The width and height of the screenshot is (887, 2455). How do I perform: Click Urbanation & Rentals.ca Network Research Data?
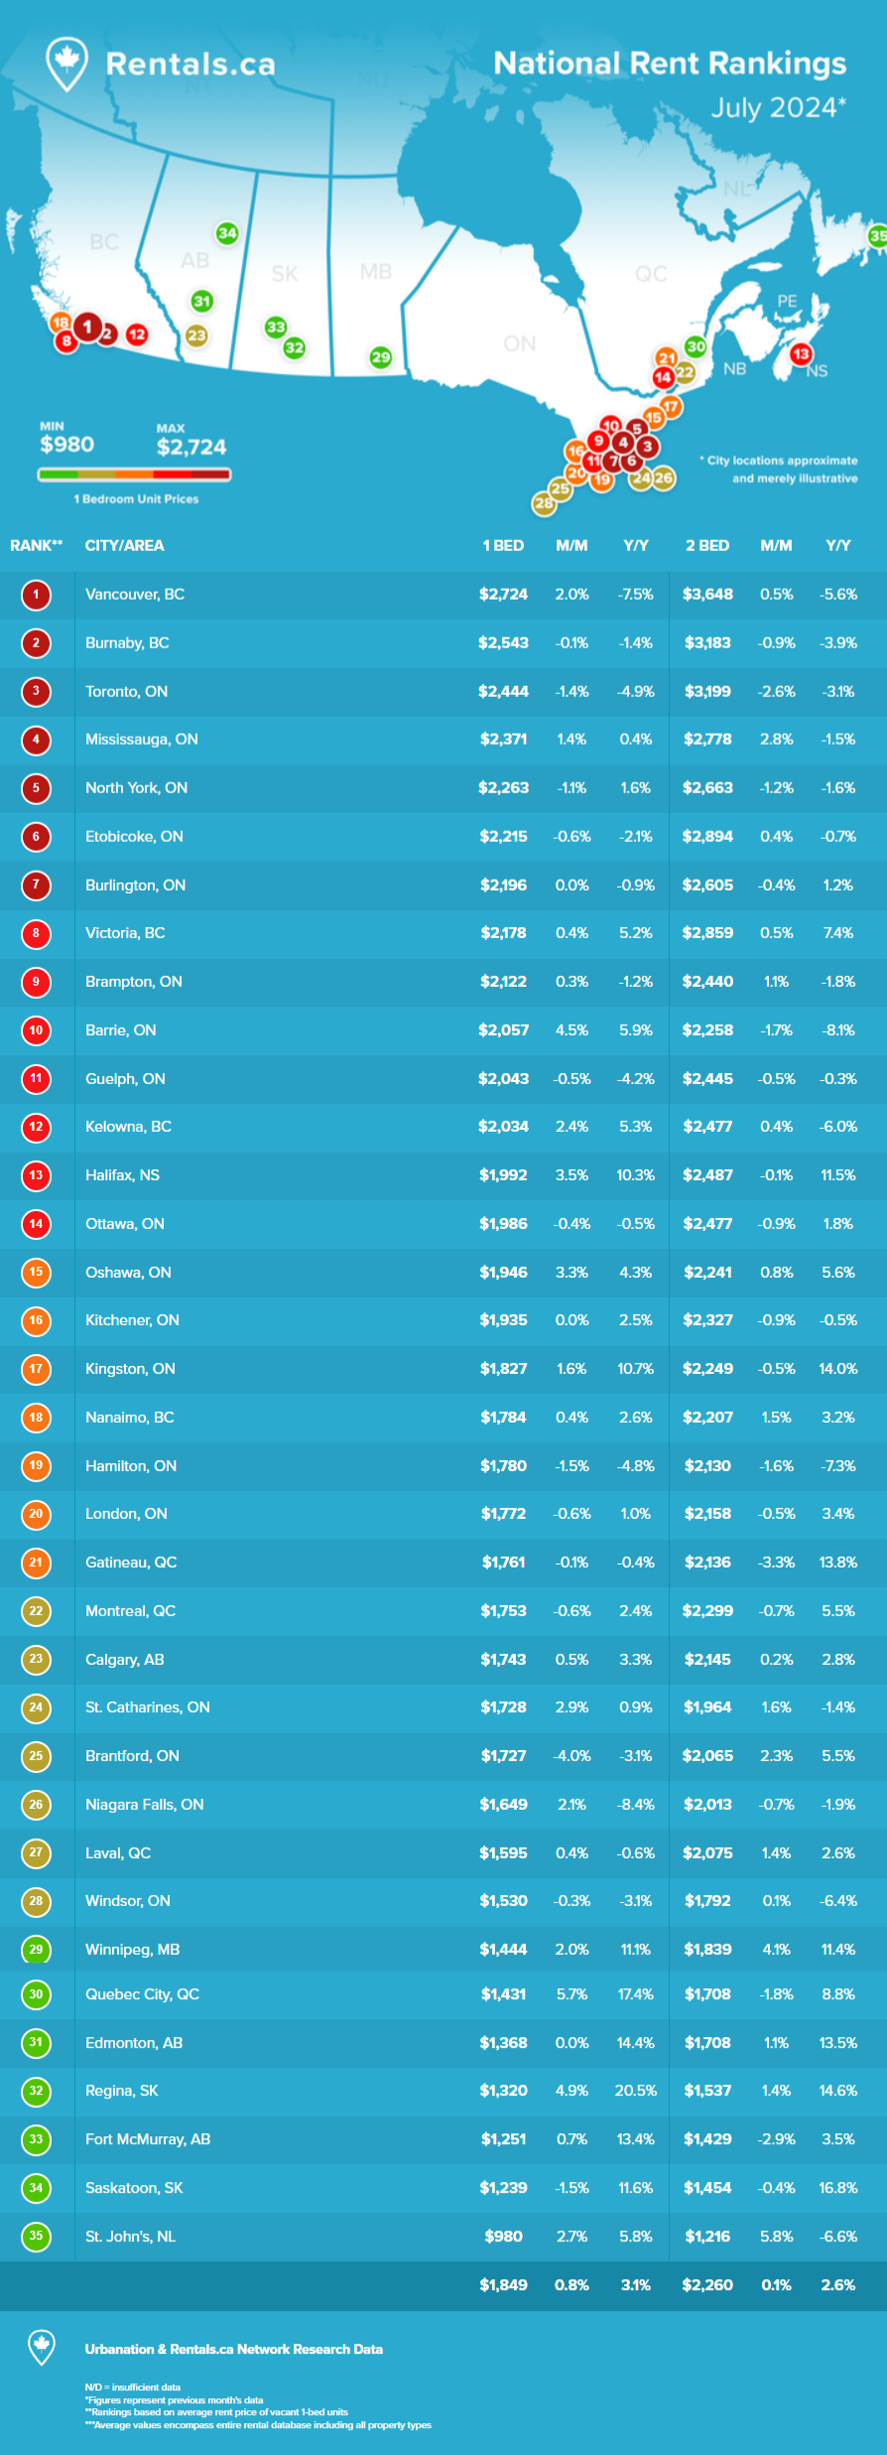click(234, 2349)
